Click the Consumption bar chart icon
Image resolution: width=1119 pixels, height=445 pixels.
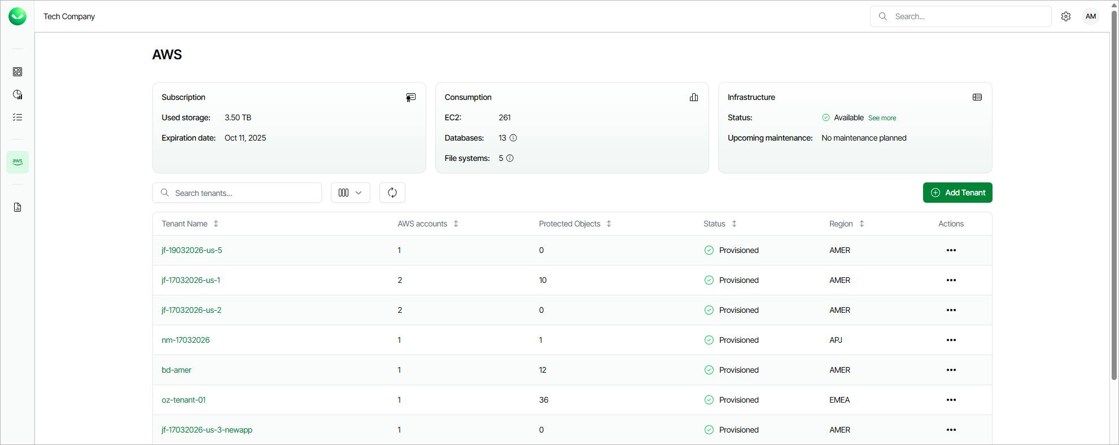point(694,97)
